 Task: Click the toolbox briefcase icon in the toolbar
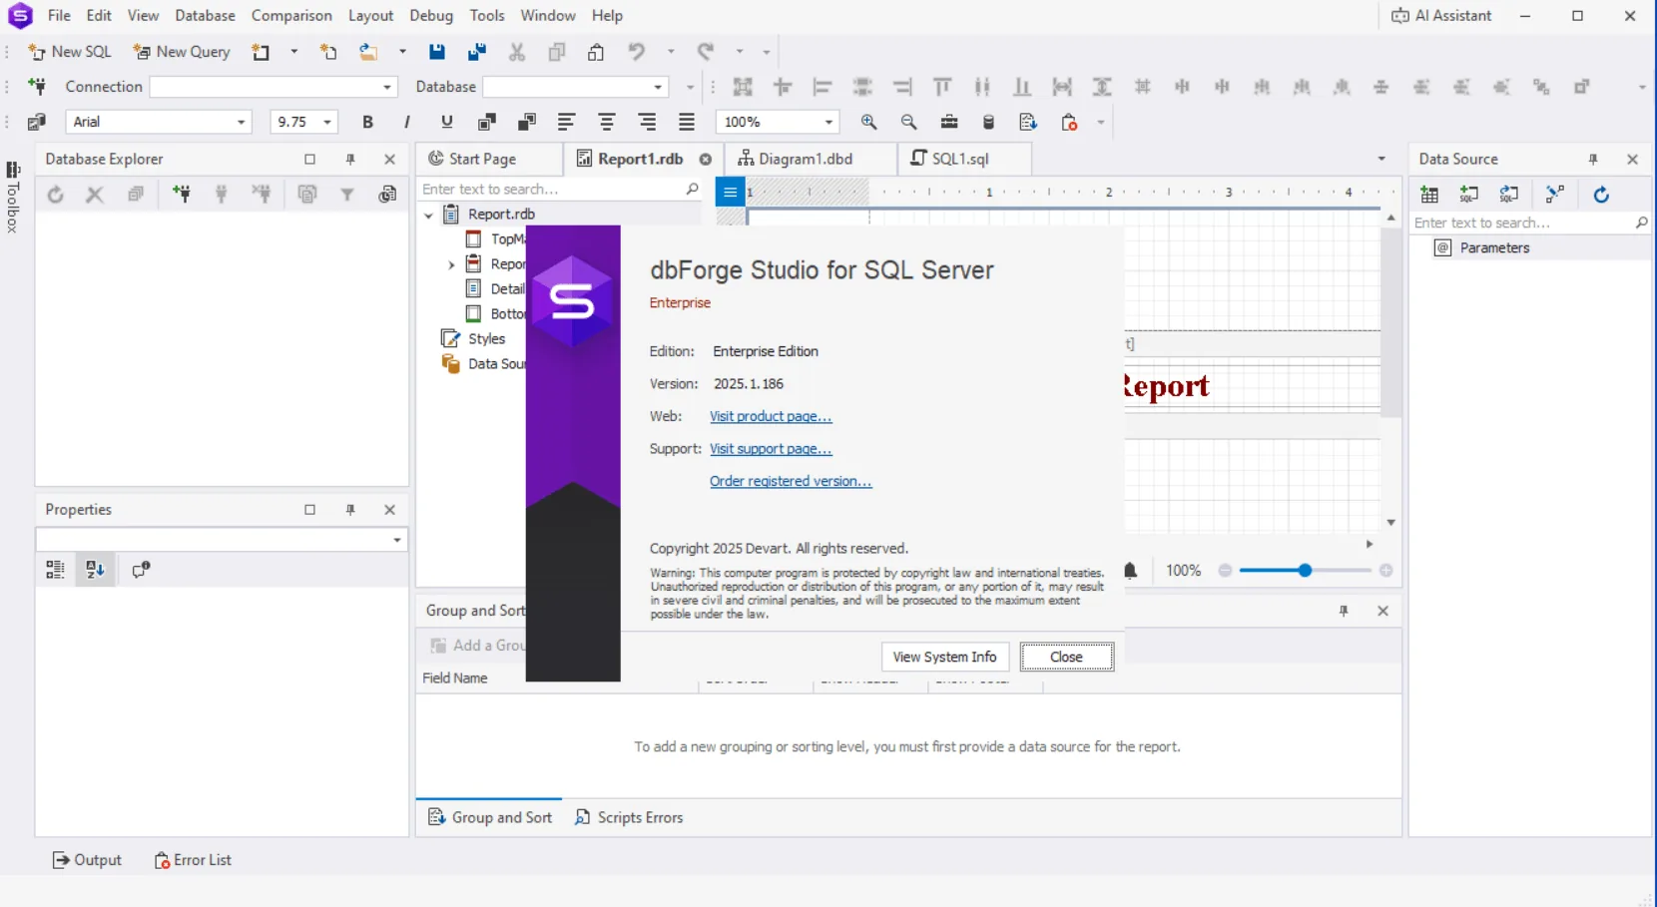(x=949, y=122)
